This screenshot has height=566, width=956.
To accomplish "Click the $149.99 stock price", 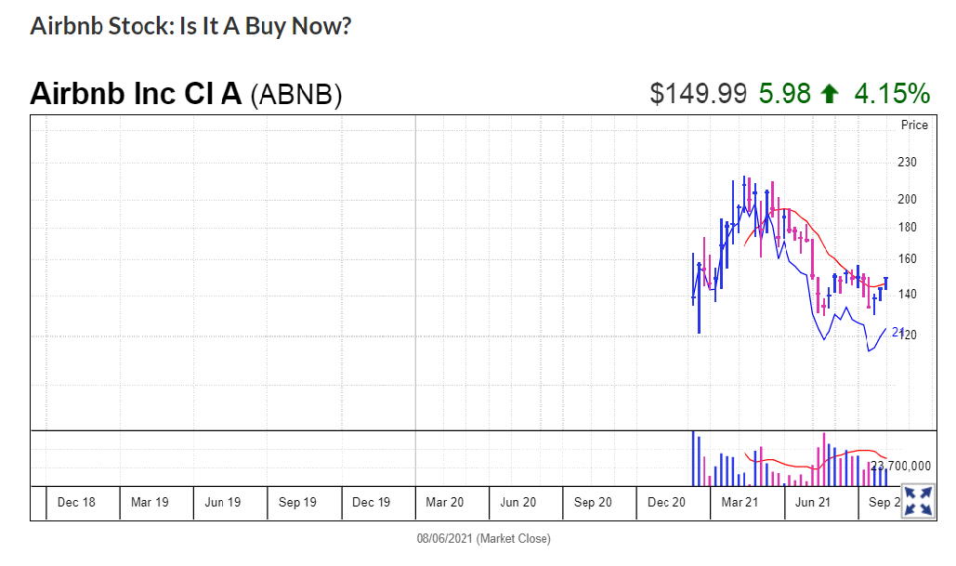I will click(698, 94).
